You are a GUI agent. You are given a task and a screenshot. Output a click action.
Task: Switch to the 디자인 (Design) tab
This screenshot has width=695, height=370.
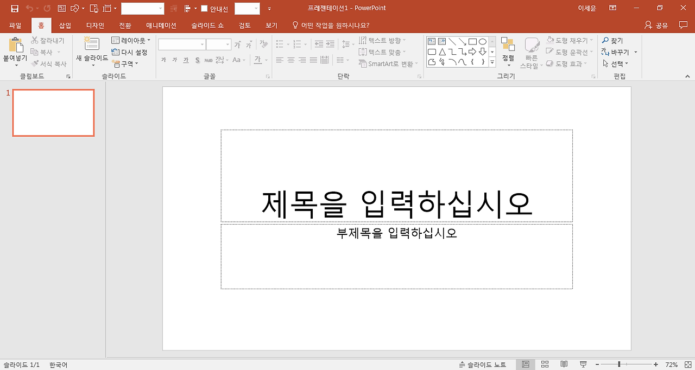coord(95,25)
